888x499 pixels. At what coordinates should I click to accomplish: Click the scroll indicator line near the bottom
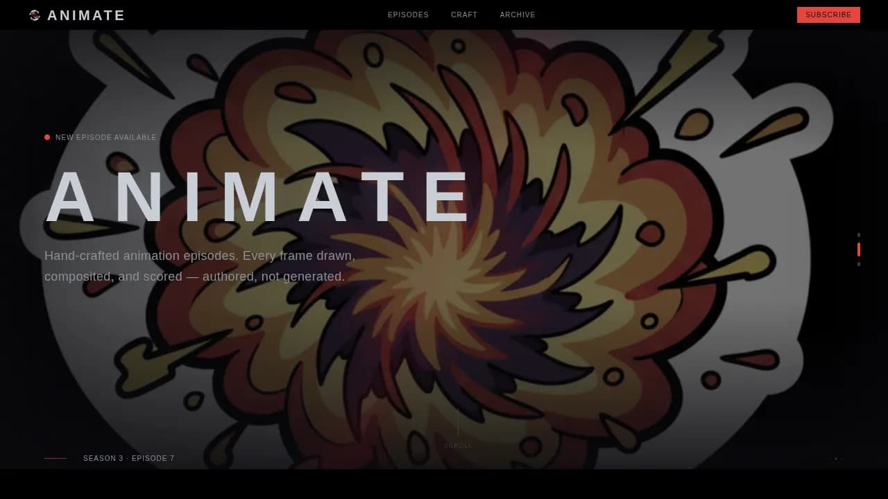tap(458, 423)
